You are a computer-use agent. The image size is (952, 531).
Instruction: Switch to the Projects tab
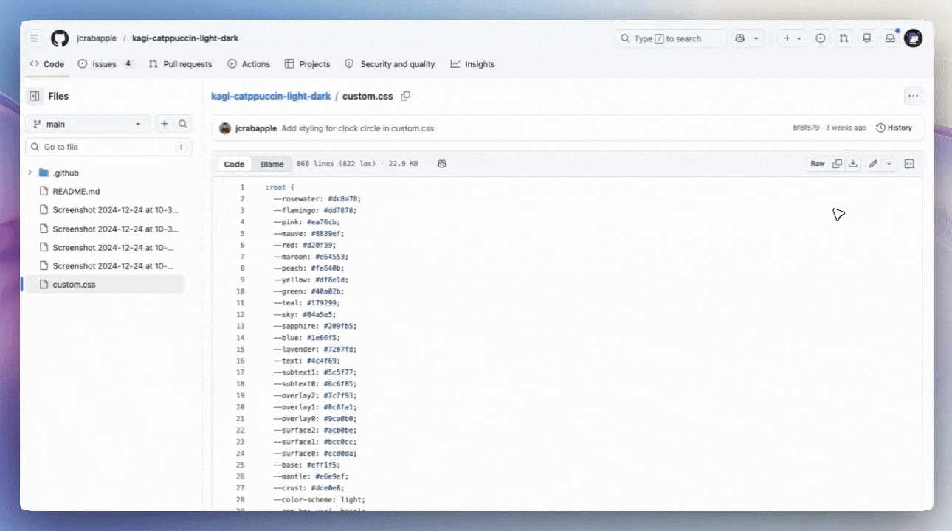(x=307, y=64)
